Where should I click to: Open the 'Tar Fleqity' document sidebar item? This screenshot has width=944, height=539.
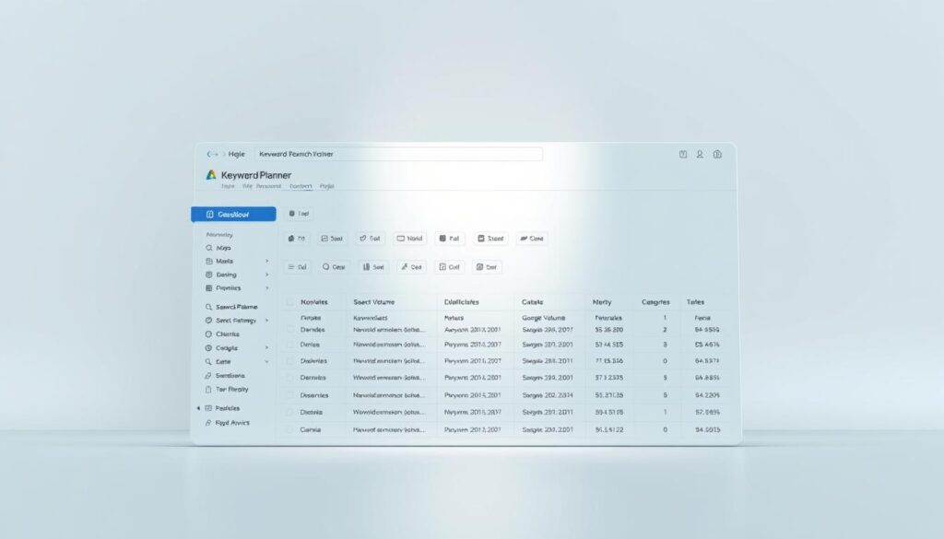point(227,389)
